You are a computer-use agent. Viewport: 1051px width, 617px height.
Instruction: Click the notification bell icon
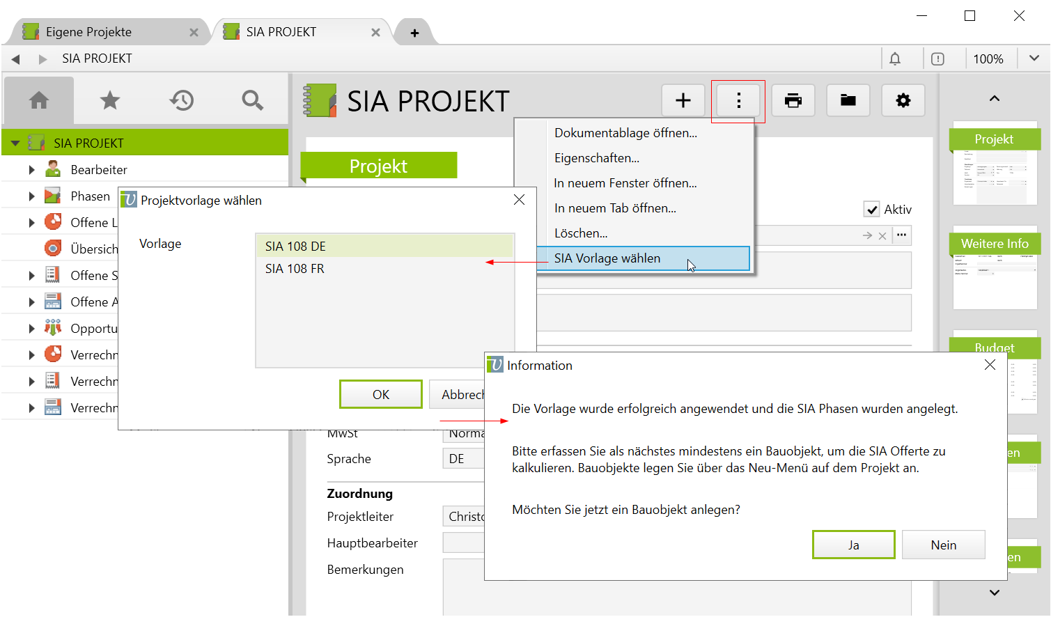(895, 59)
